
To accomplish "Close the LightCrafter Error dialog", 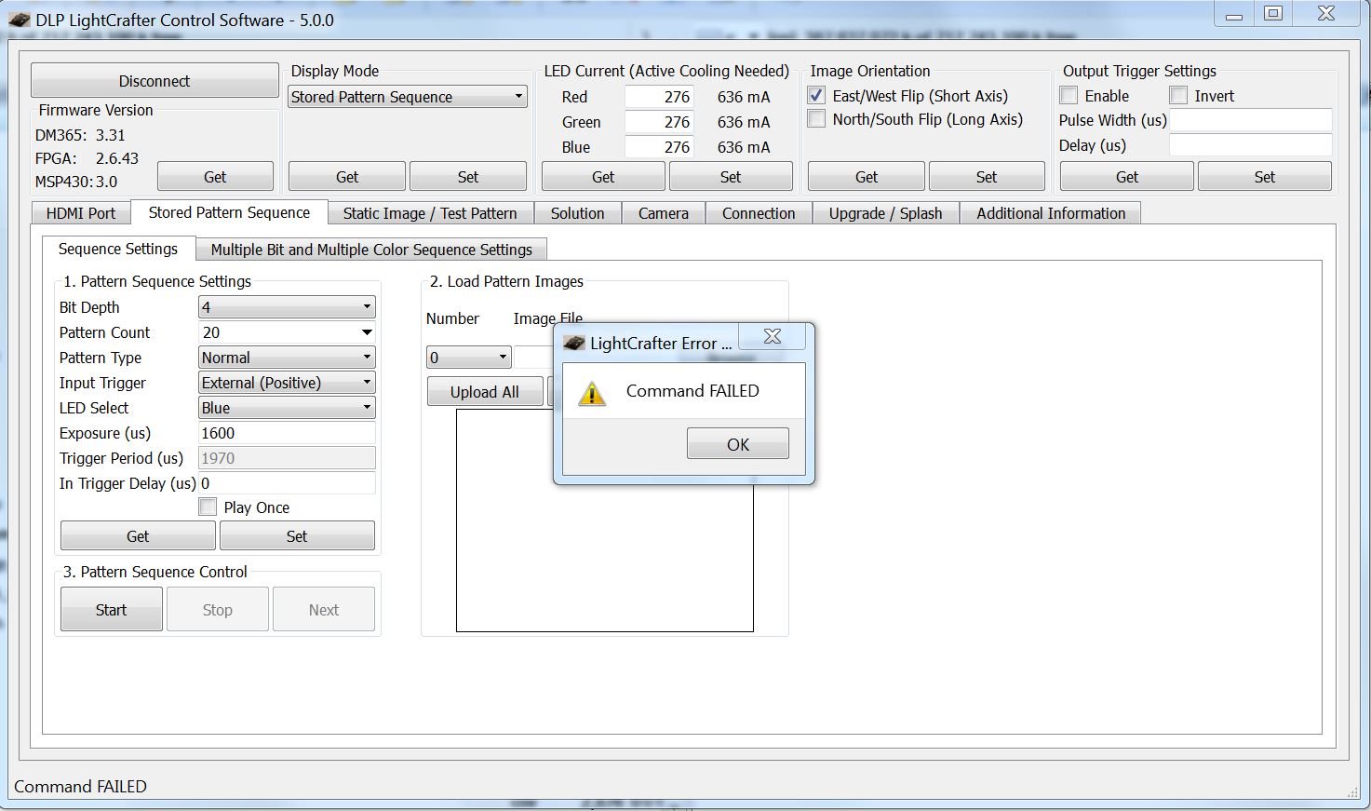I will point(773,336).
